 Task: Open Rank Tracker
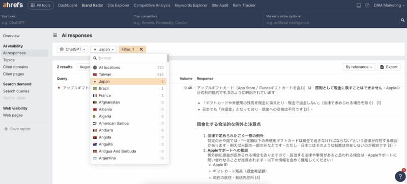click(244, 6)
